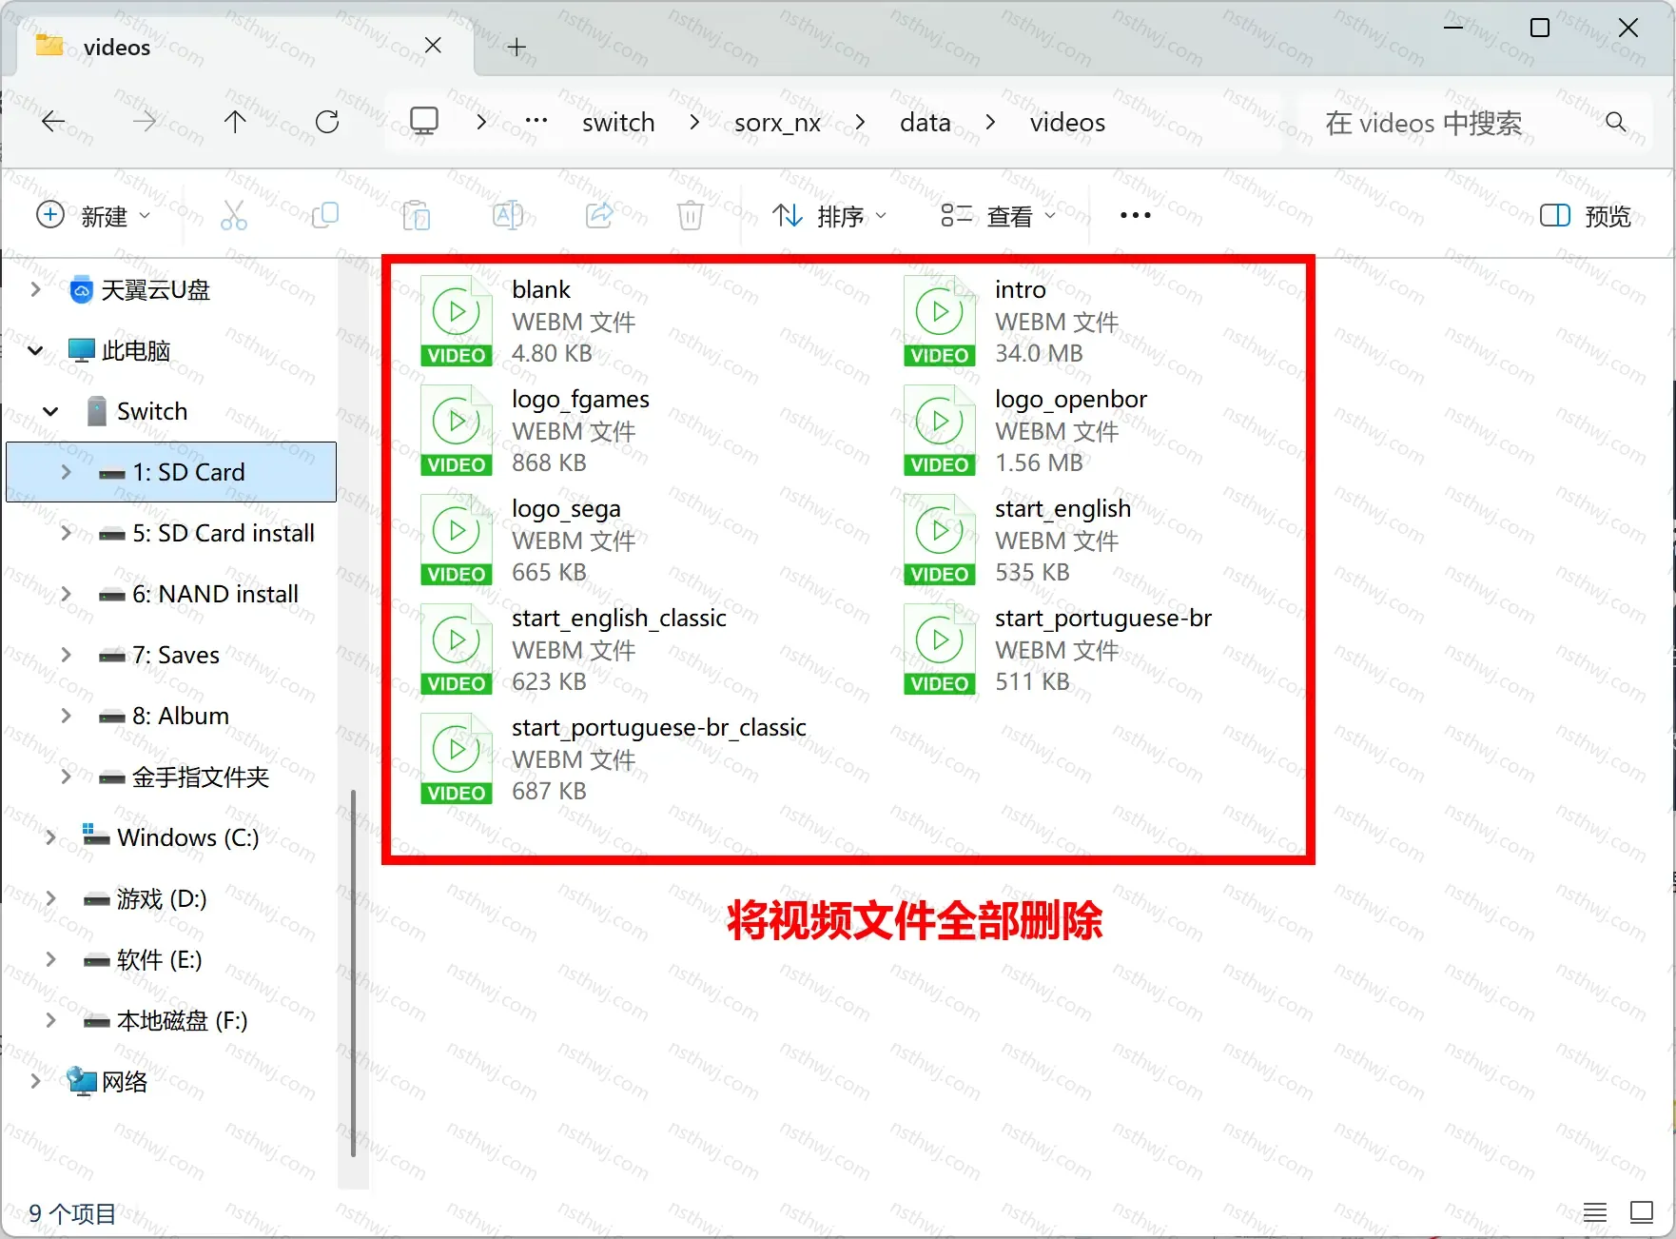
Task: Select the logo_sega video icon
Action: (457, 540)
